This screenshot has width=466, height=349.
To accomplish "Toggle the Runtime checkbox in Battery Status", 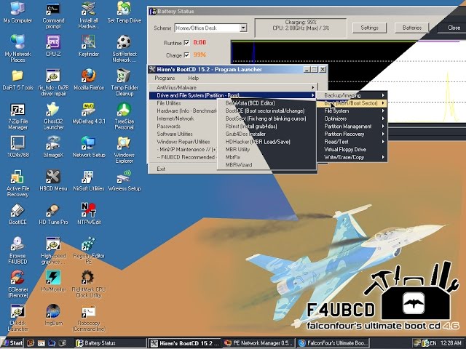I will (186, 43).
